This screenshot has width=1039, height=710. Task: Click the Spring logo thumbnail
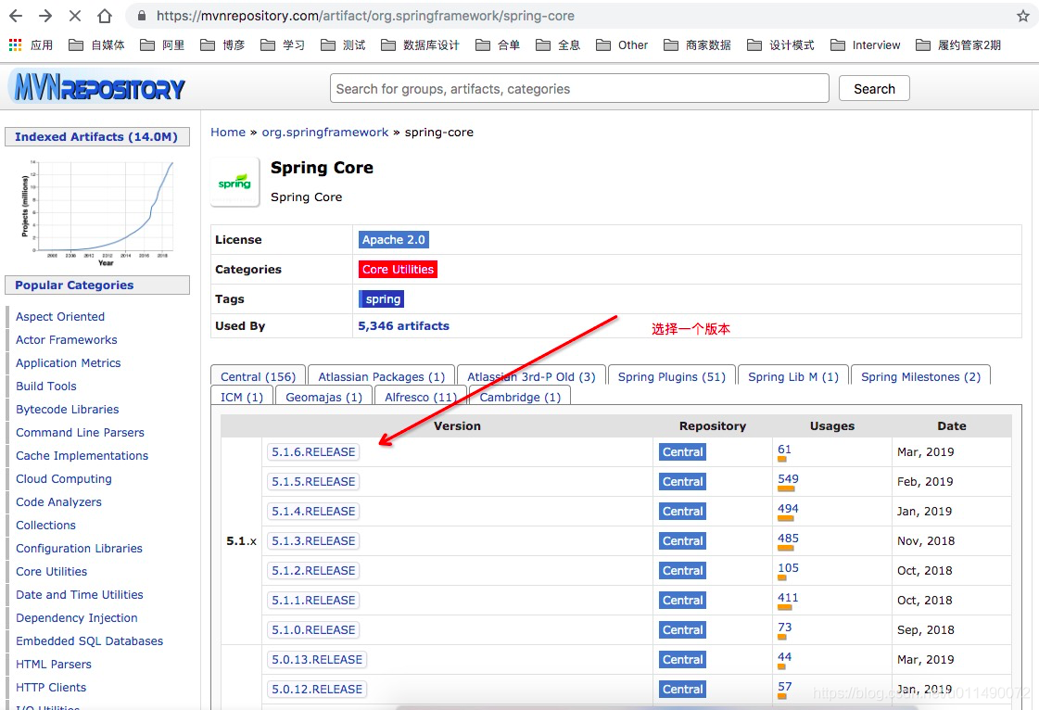coord(234,183)
